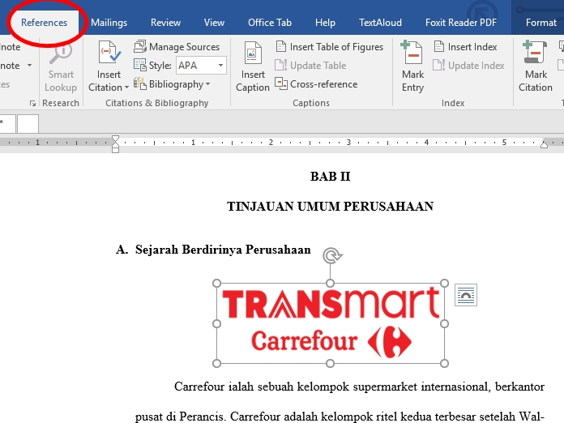Viewport: 564px width, 423px height.
Task: Open the Footnotes dialog launcher
Action: [32, 103]
